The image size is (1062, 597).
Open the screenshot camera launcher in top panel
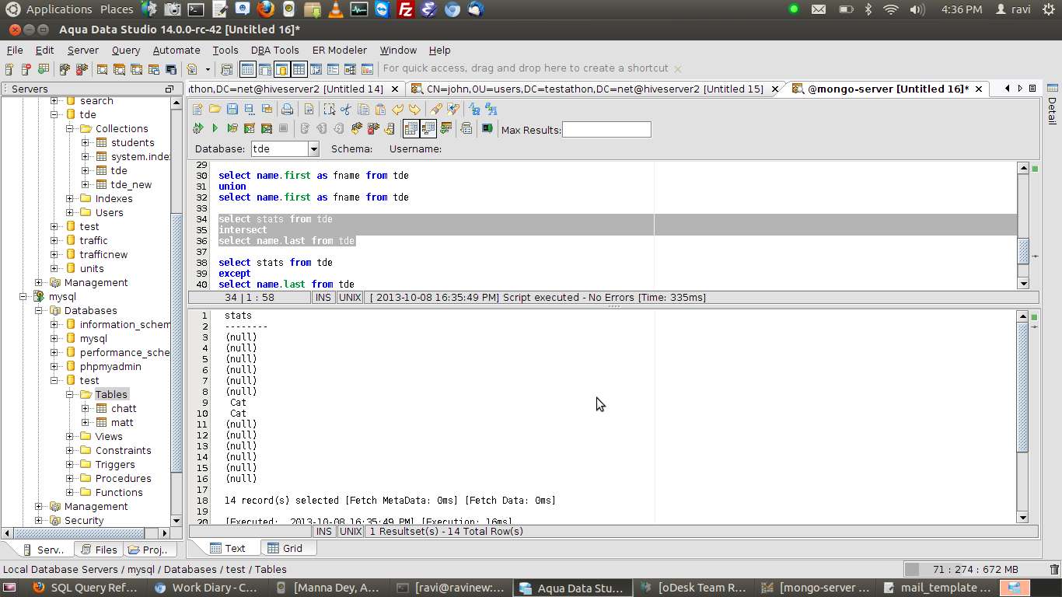(173, 9)
